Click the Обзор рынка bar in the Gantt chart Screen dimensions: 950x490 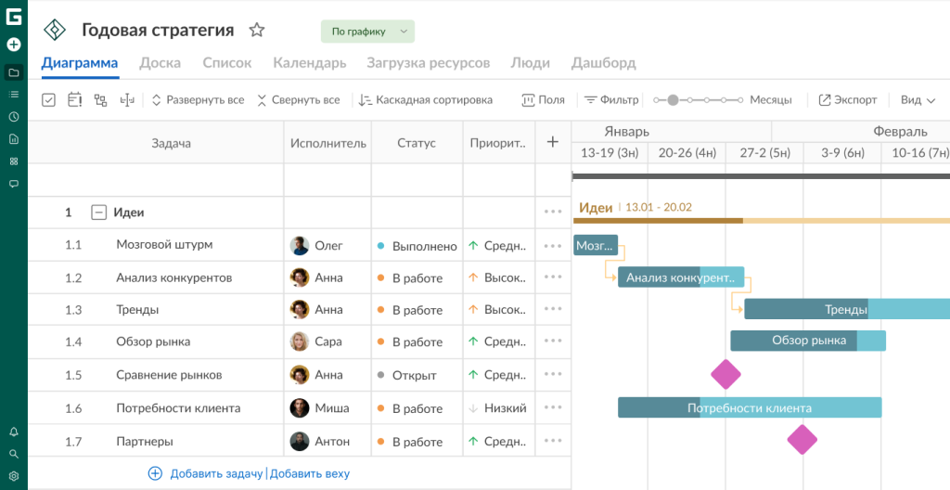[x=808, y=341]
